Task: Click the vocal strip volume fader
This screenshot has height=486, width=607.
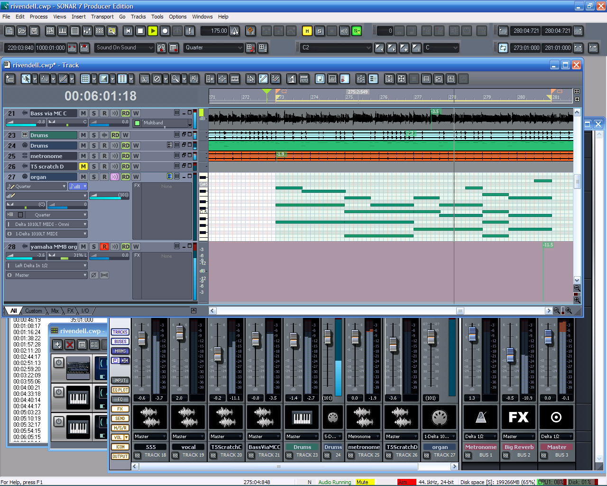Action: point(179,333)
